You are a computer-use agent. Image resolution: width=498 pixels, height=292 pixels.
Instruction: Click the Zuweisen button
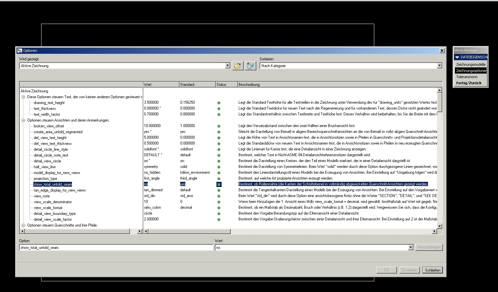coord(410,270)
